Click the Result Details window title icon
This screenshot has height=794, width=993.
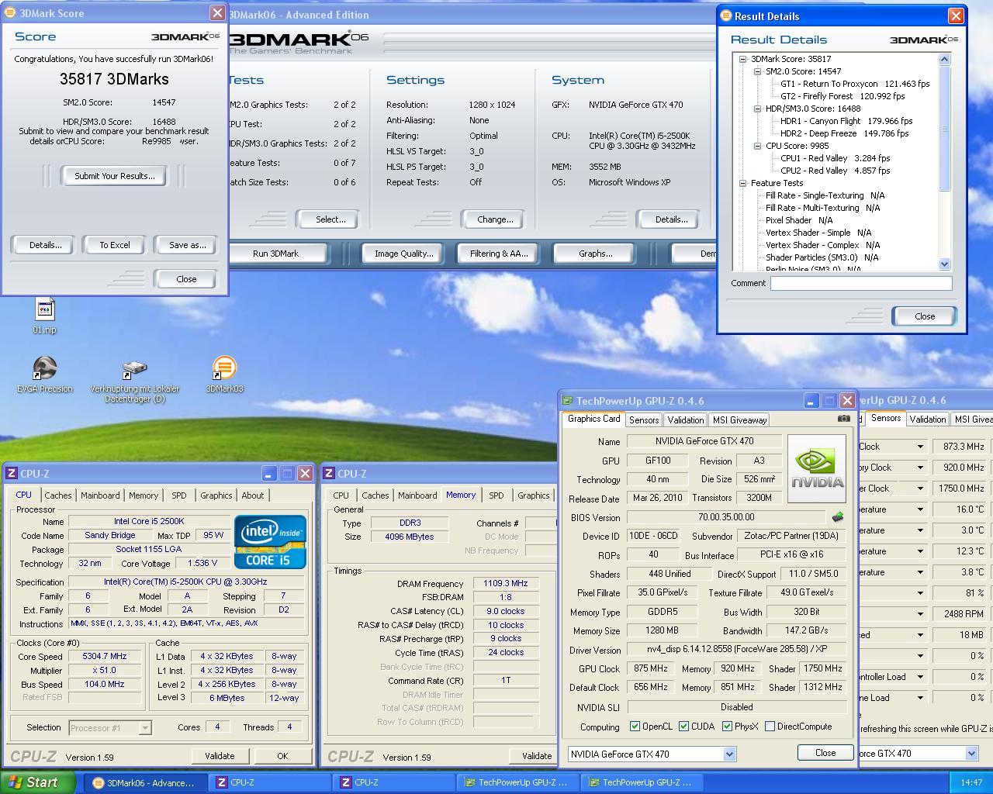tap(726, 16)
